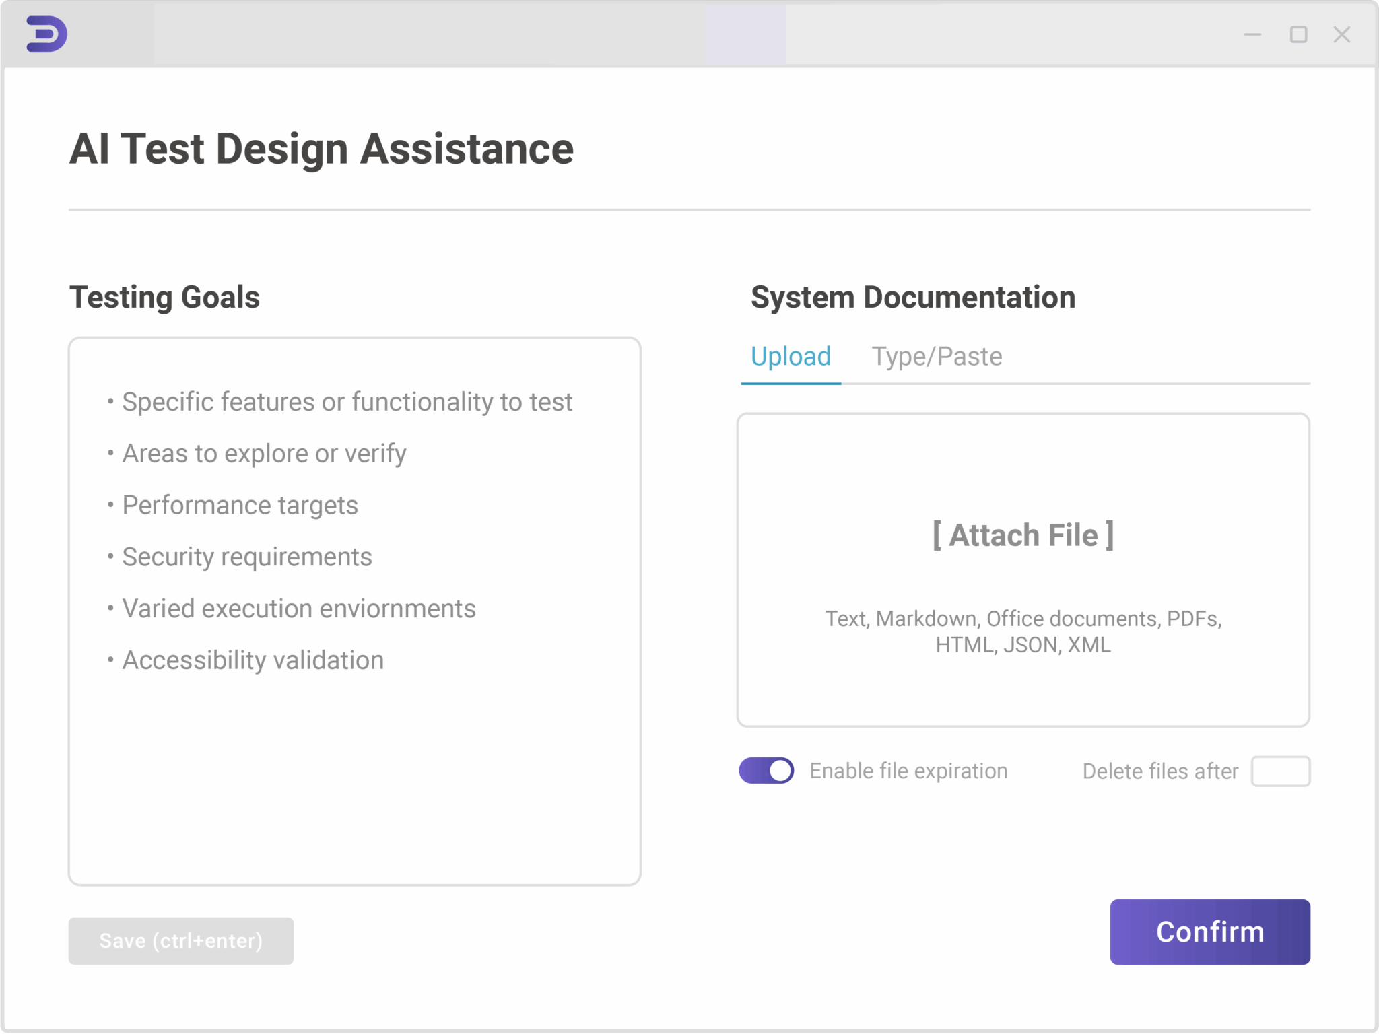Focus the Delete files after field
Image resolution: width=1379 pixels, height=1034 pixels.
coord(1280,771)
